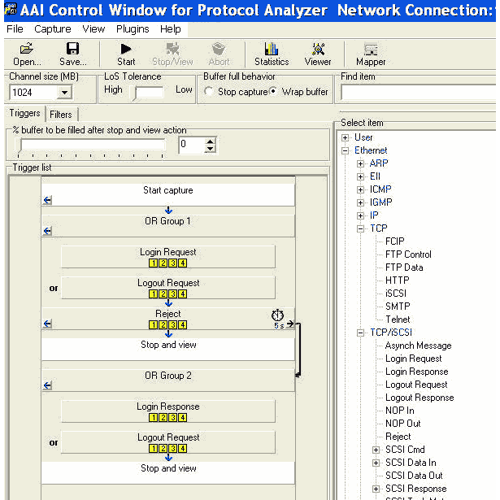Click the Open file toolbar icon
The height and width of the screenshot is (500, 500).
pos(27,50)
